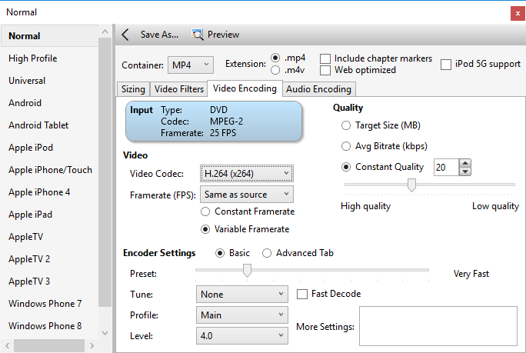Select the Apple iPad preset
This screenshot has width=526, height=353.
[x=32, y=215]
